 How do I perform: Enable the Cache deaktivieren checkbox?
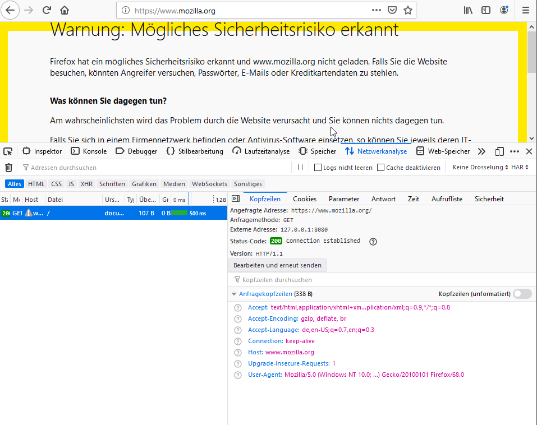pos(380,168)
